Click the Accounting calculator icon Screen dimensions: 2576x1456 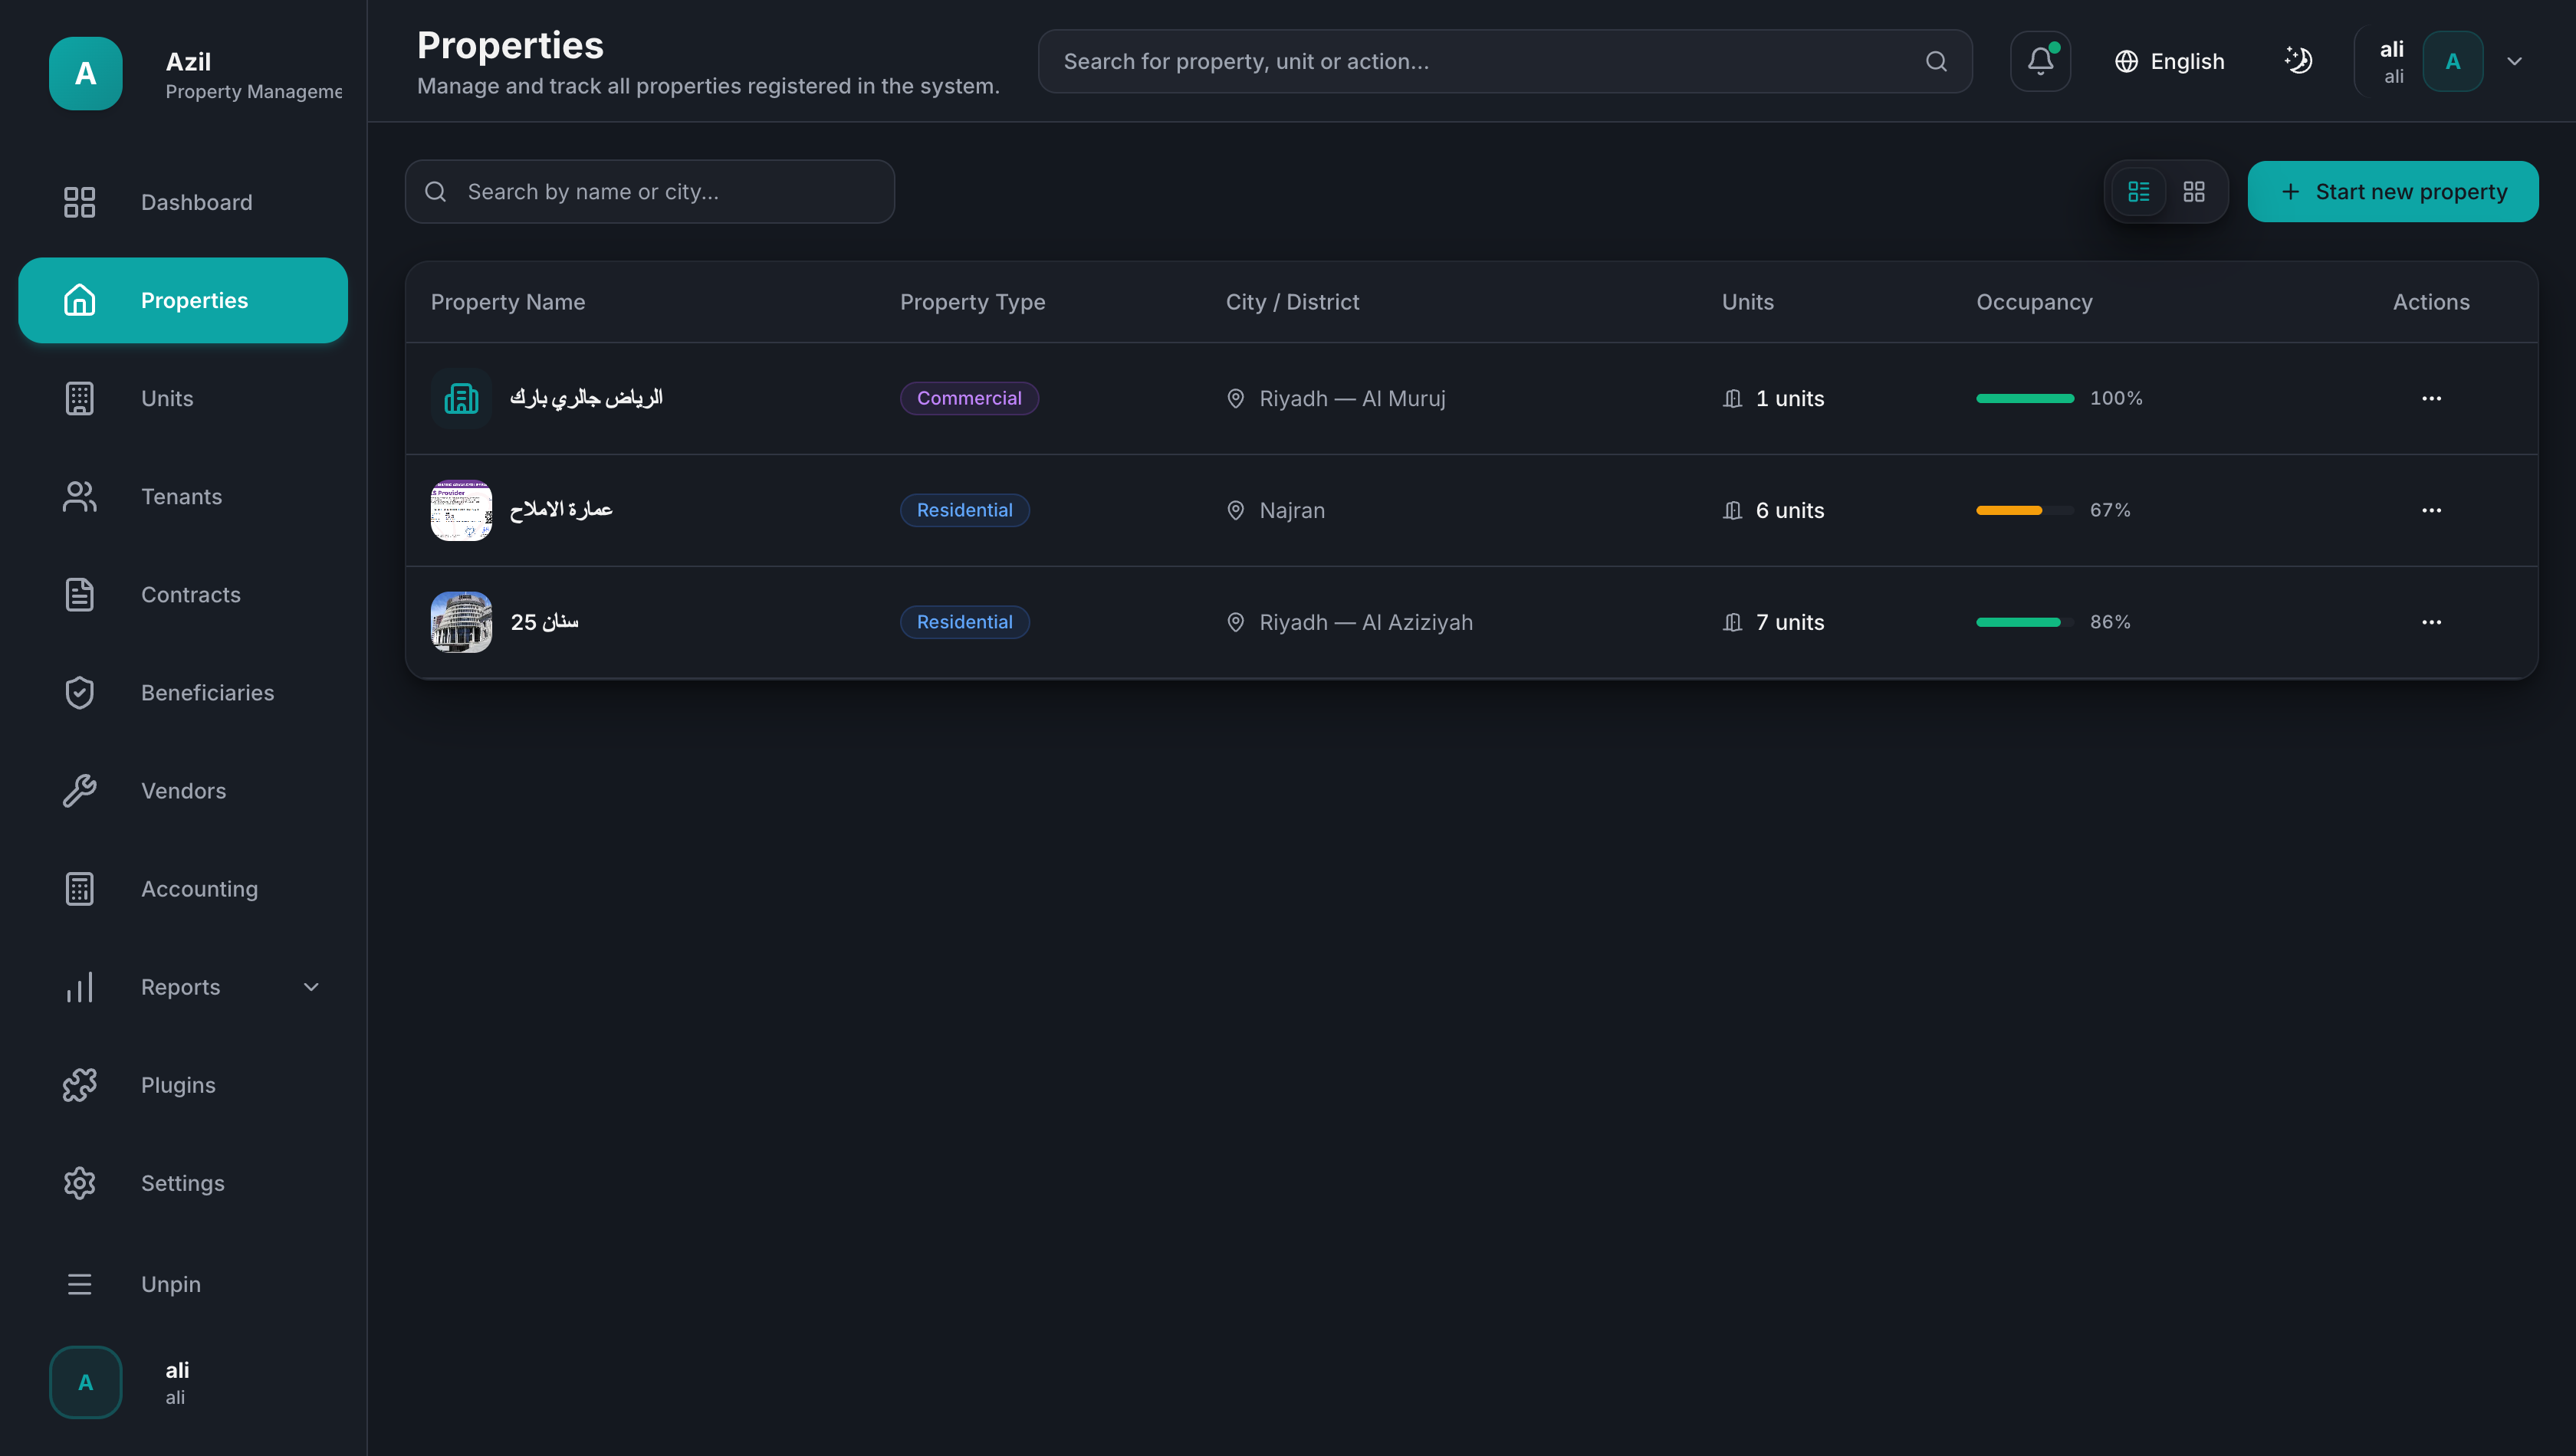79,888
